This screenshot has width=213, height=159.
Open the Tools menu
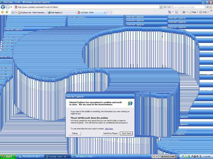[204, 12]
